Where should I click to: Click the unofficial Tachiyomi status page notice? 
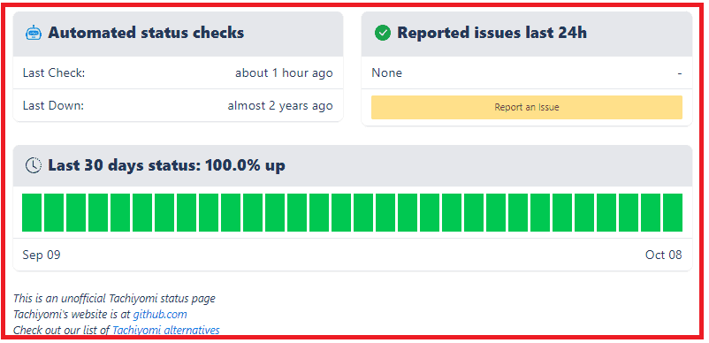tap(114, 298)
